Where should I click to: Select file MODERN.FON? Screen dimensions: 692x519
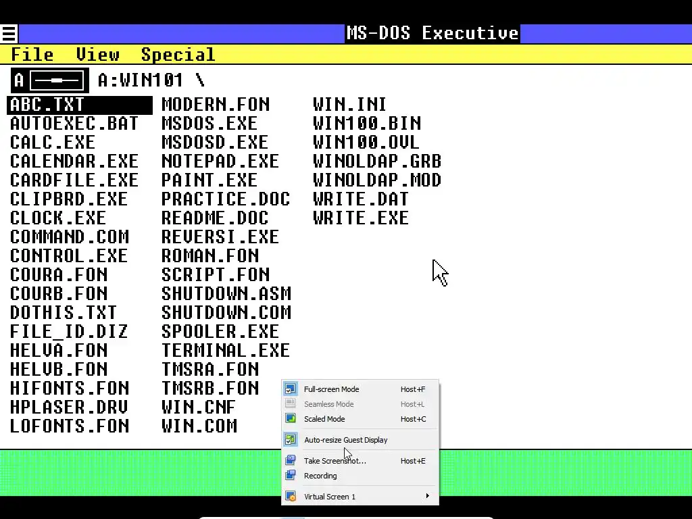tap(216, 105)
